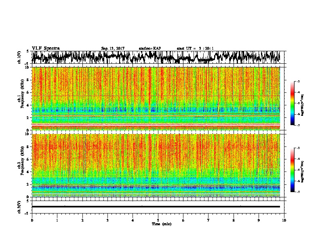Click the ch.2 color scale bar

293,170
